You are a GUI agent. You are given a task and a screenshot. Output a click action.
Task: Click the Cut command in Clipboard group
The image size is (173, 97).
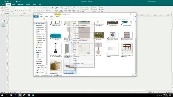(6, 7)
